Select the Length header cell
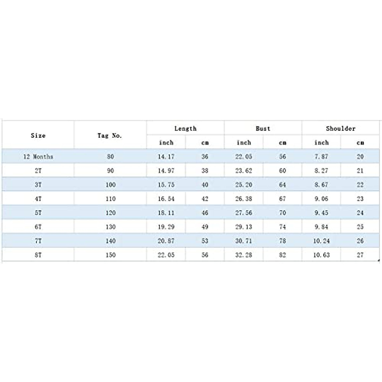The image size is (382, 382). (185, 129)
